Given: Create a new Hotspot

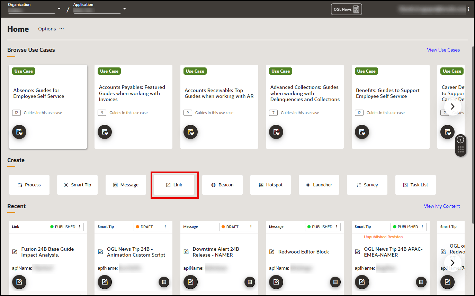Looking at the screenshot, I should click(x=271, y=185).
